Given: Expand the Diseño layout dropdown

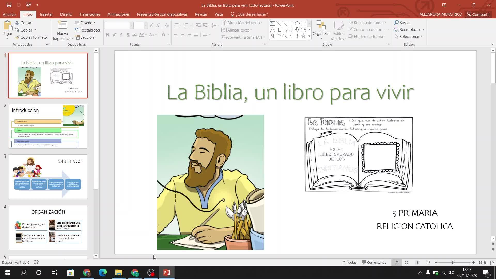Looking at the screenshot, I should coord(85,23).
